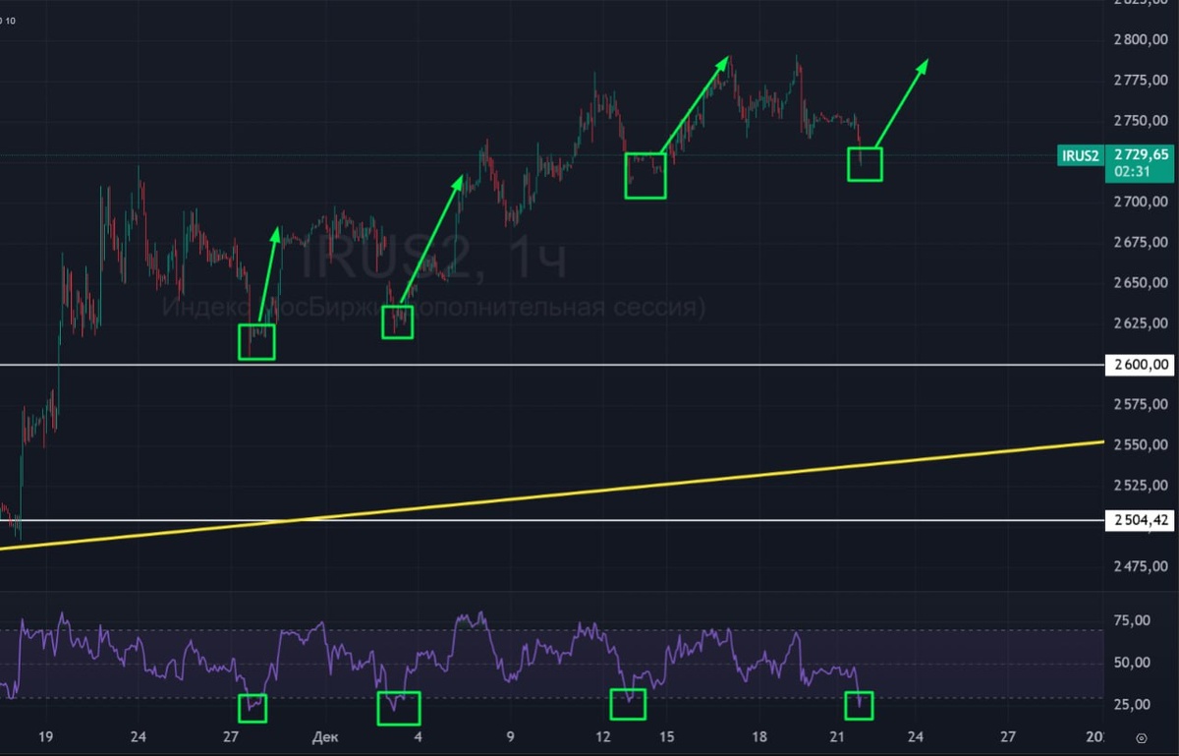Click the 2 675,00 price axis label
The width and height of the screenshot is (1179, 756).
[1141, 242]
